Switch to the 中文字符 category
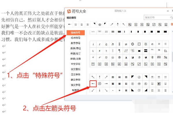The width and height of the screenshot is (173, 115). 76,64
